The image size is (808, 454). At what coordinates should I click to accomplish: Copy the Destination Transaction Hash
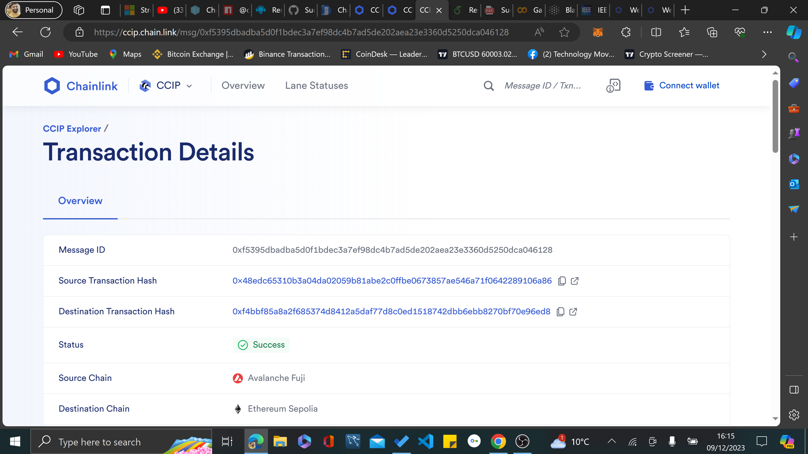click(560, 312)
